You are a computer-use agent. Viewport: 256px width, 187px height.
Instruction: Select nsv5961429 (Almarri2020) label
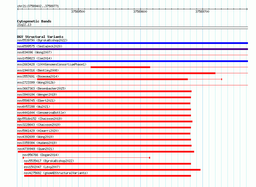pyautogui.click(x=38, y=131)
